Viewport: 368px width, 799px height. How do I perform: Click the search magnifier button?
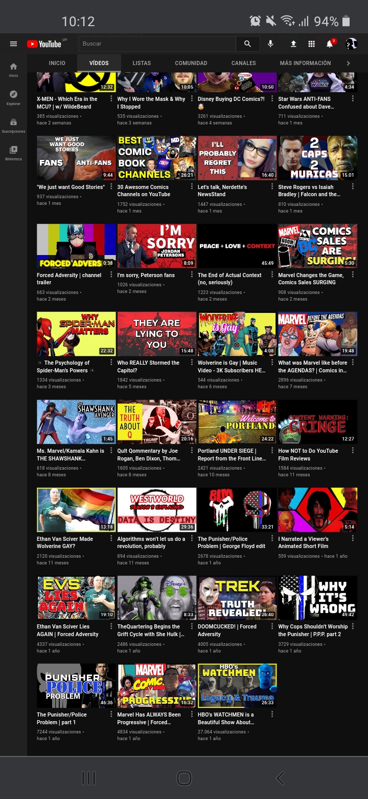[x=247, y=44]
